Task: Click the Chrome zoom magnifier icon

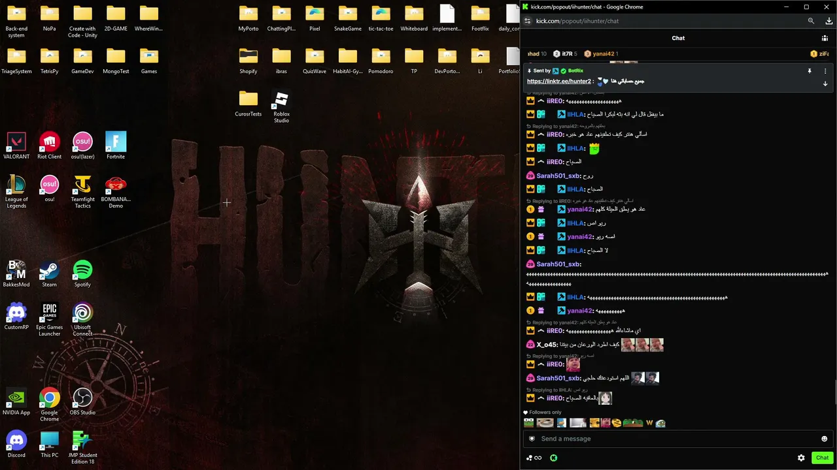Action: (811, 21)
